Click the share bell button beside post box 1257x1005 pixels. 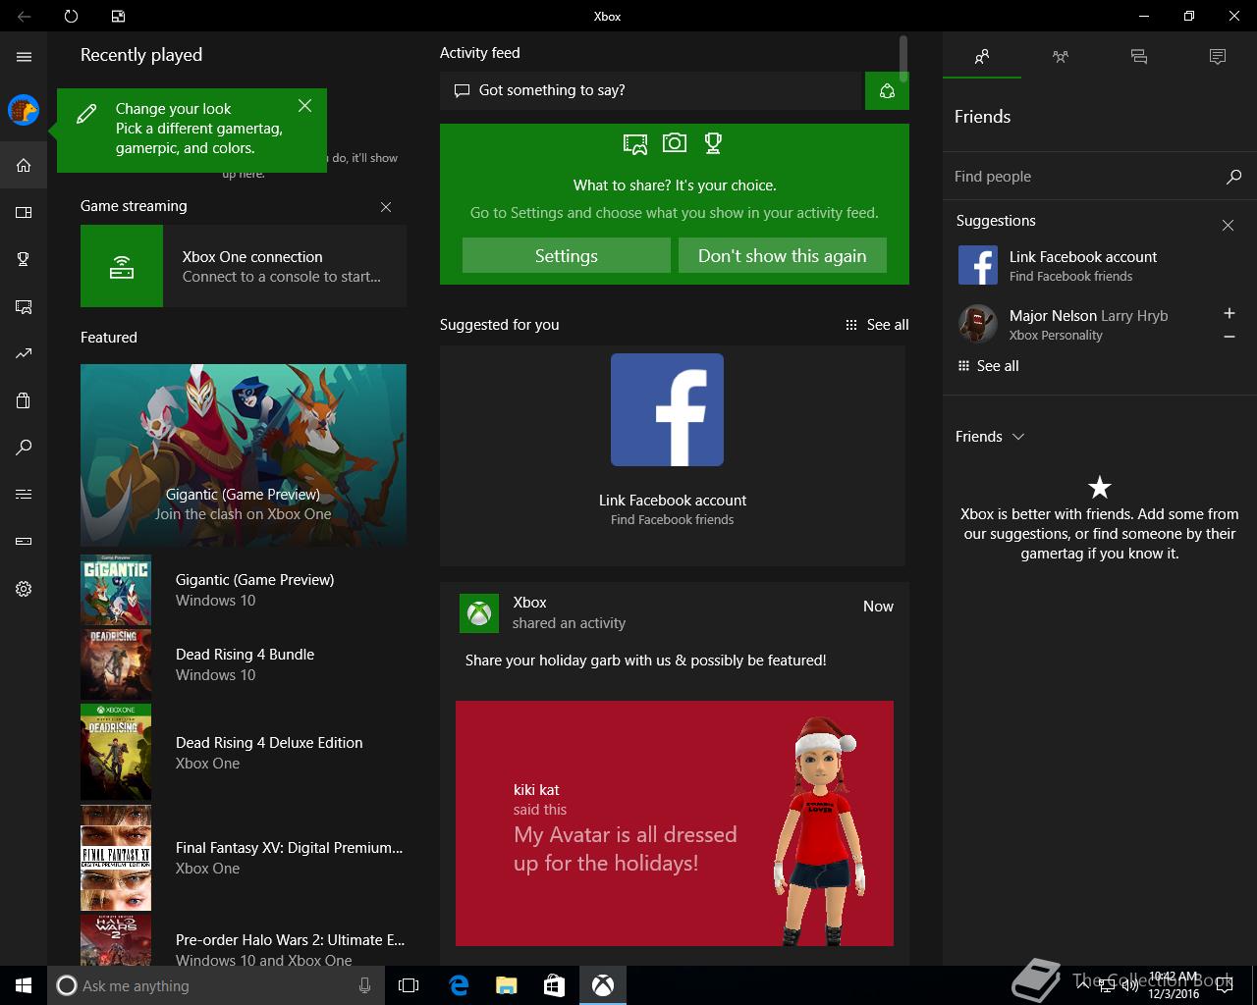pyautogui.click(x=887, y=90)
